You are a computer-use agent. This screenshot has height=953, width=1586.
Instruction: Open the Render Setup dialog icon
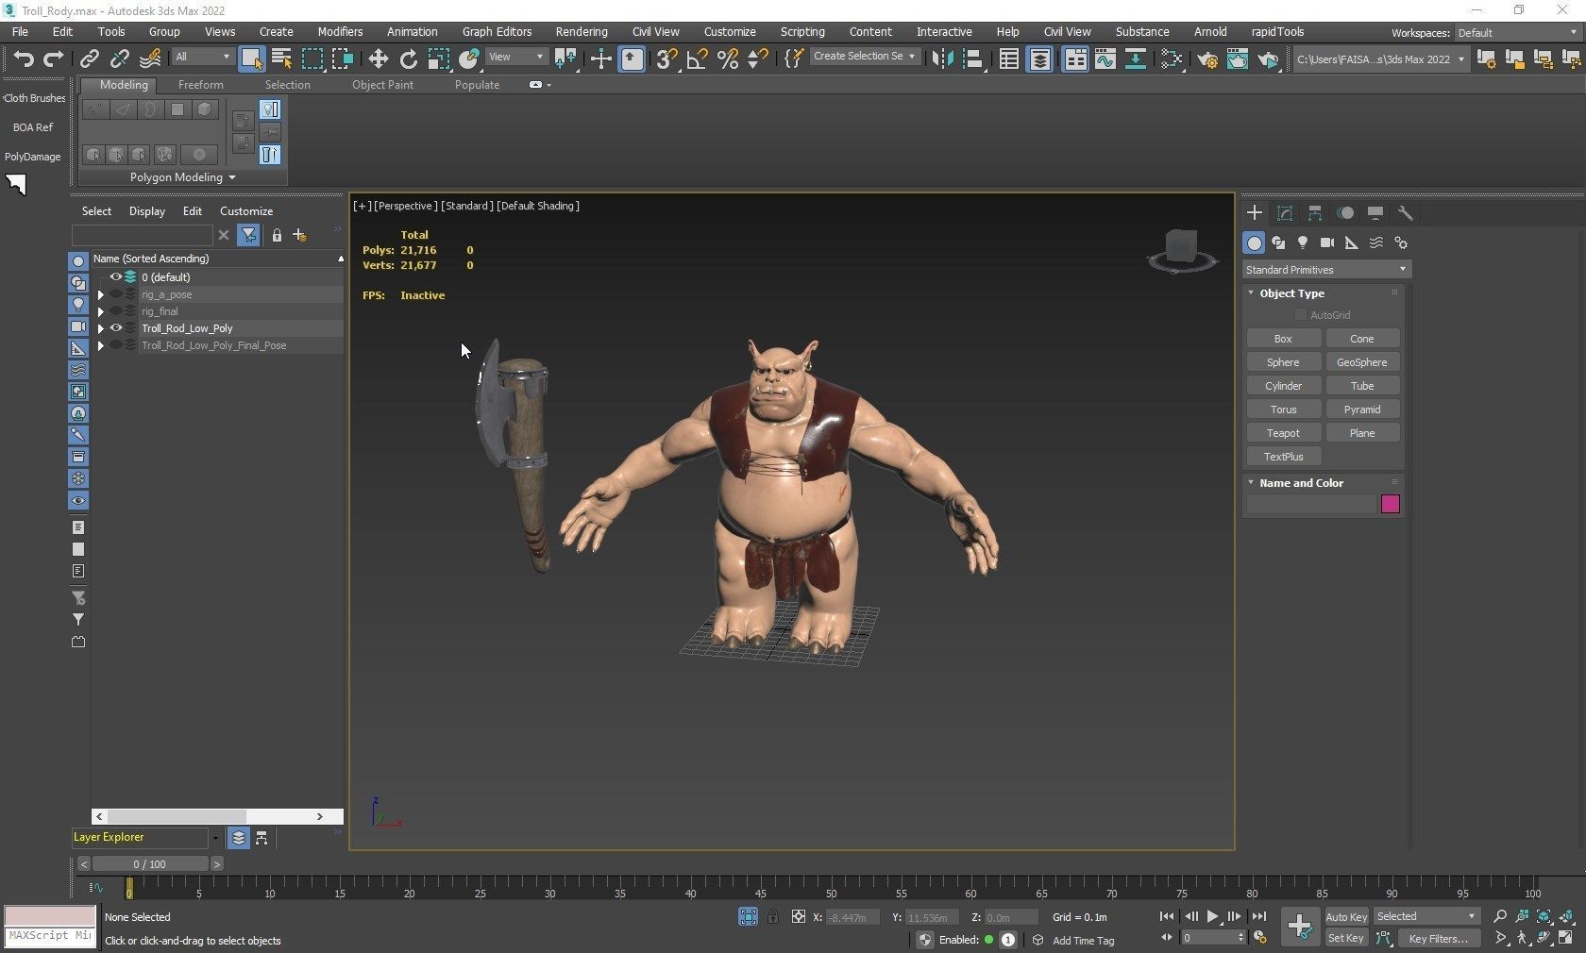[1206, 59]
